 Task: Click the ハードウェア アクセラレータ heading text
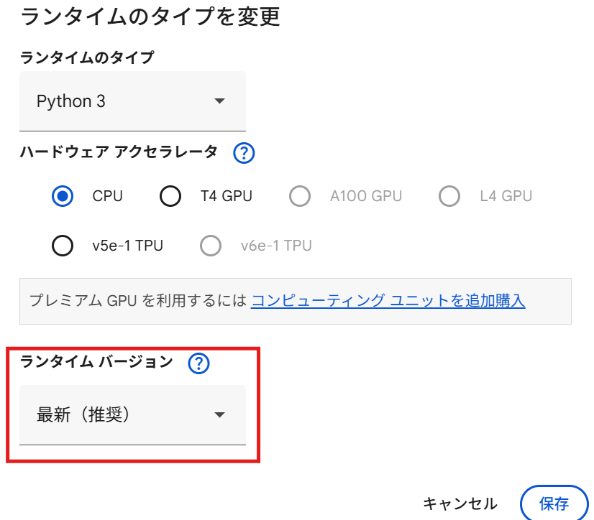coord(119,152)
